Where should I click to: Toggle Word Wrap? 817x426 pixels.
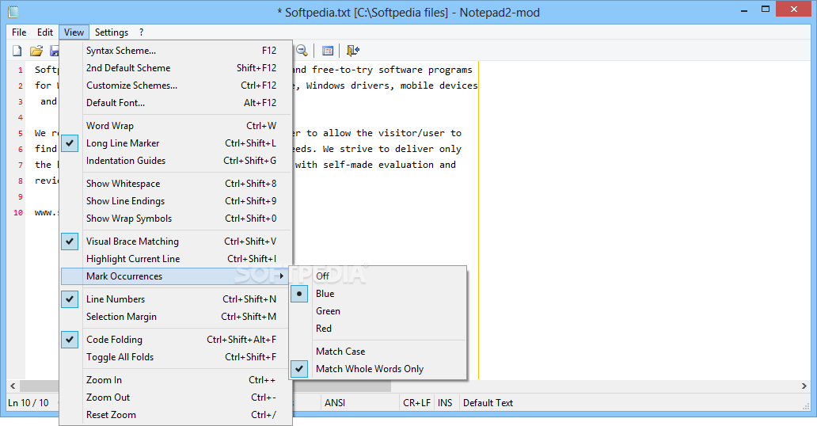176,126
